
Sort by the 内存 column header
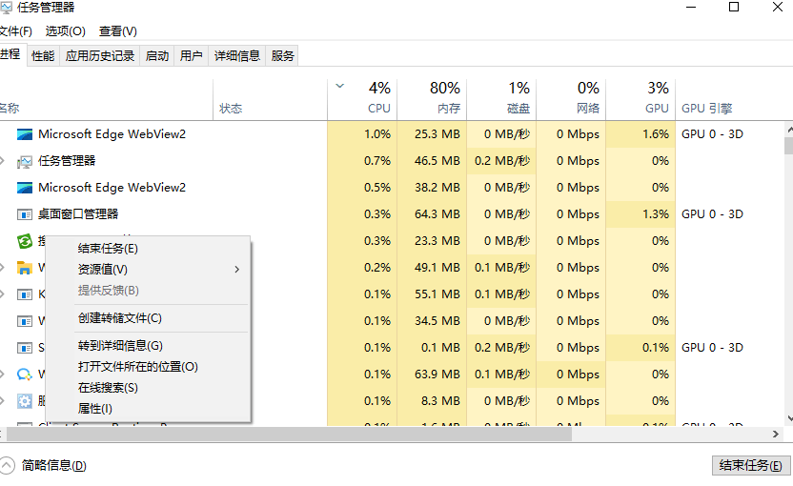(x=432, y=100)
